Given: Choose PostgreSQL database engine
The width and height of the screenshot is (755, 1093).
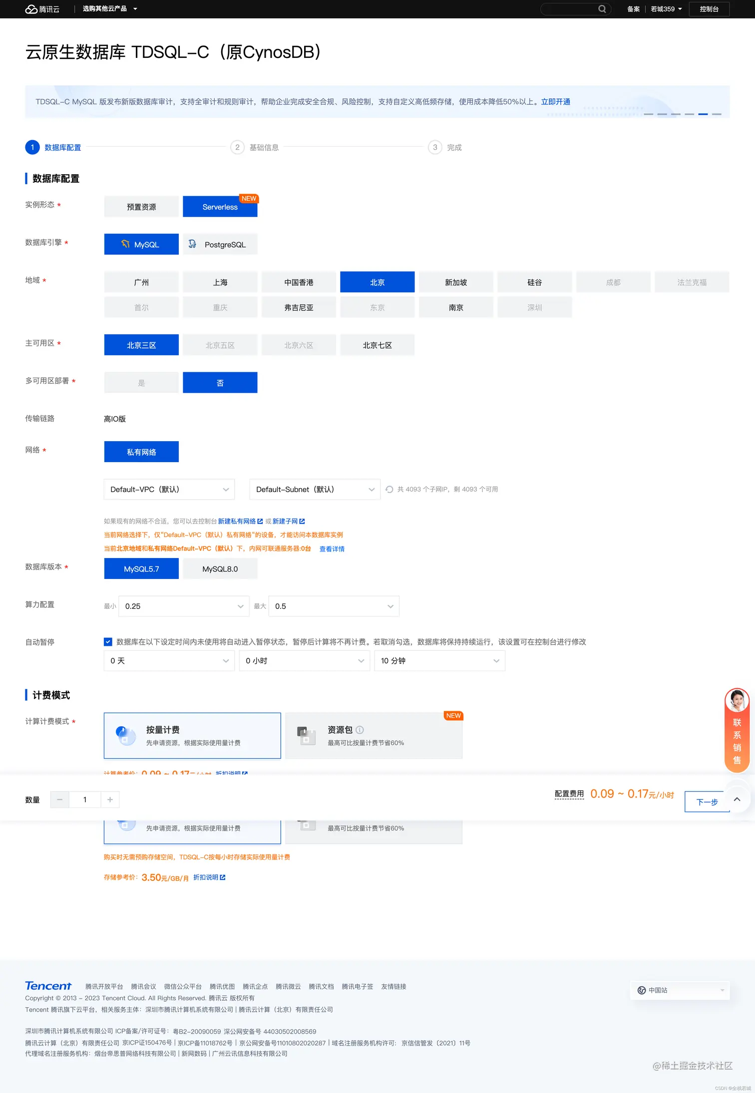Looking at the screenshot, I should (220, 245).
